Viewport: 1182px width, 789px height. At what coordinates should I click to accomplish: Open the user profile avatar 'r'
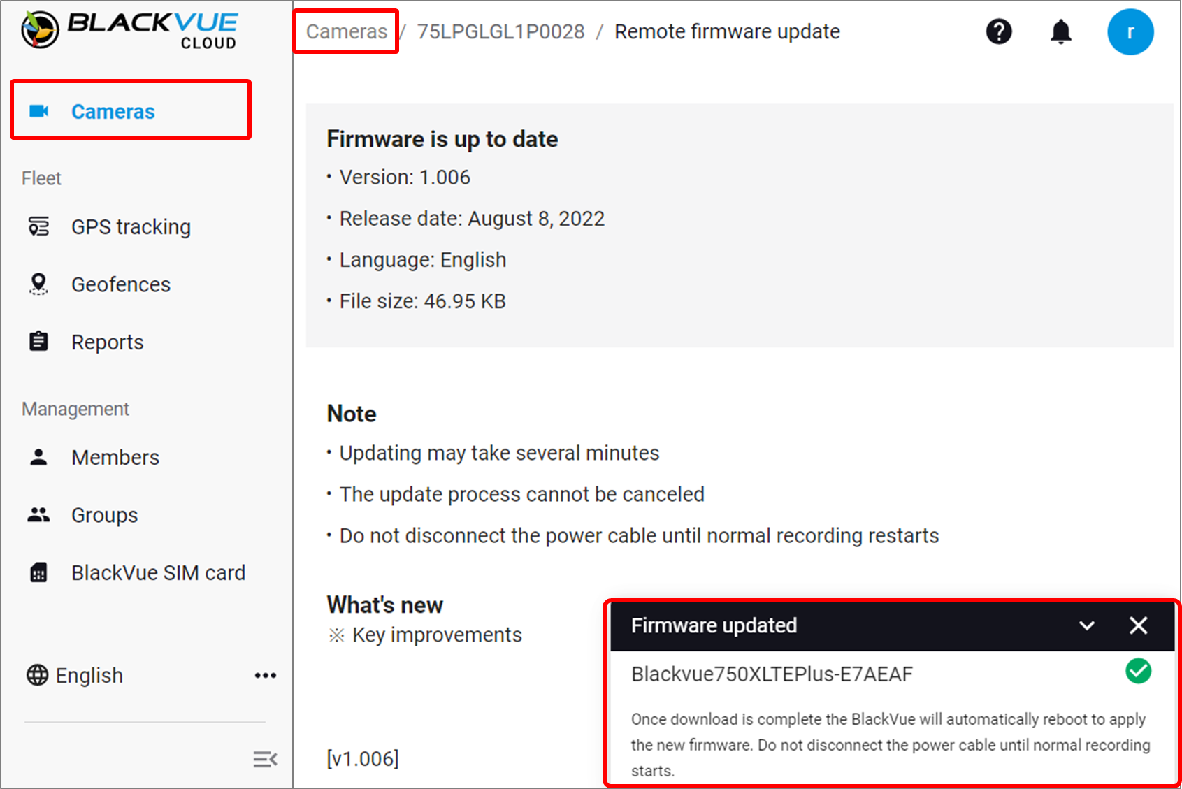point(1130,31)
